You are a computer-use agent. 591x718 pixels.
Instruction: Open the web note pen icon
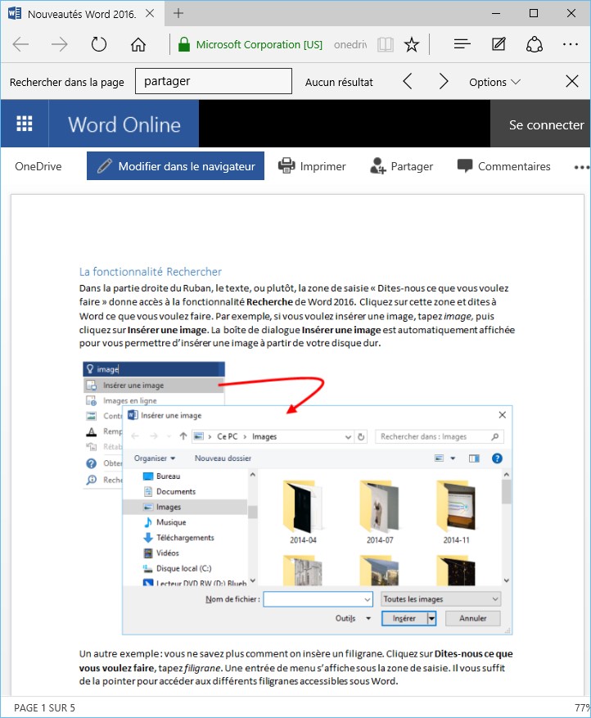(x=499, y=45)
